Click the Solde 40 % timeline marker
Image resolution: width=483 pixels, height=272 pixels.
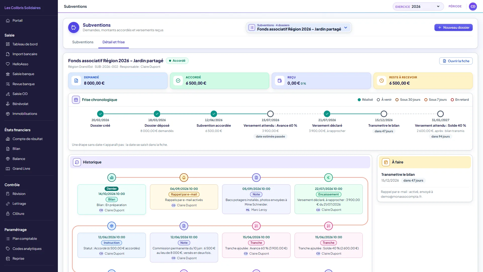pyautogui.click(x=440, y=114)
